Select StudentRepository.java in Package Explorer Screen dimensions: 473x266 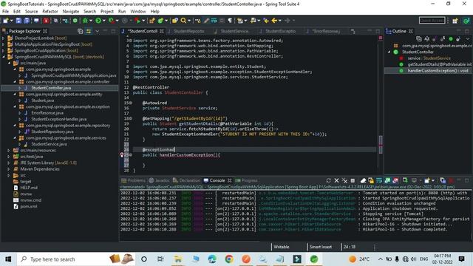(52, 132)
